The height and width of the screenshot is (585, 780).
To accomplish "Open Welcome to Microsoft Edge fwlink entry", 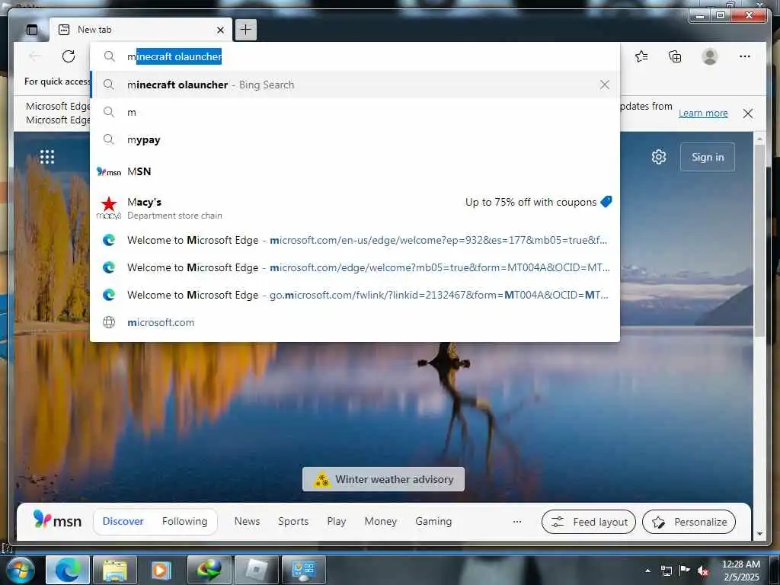I will pos(355,295).
